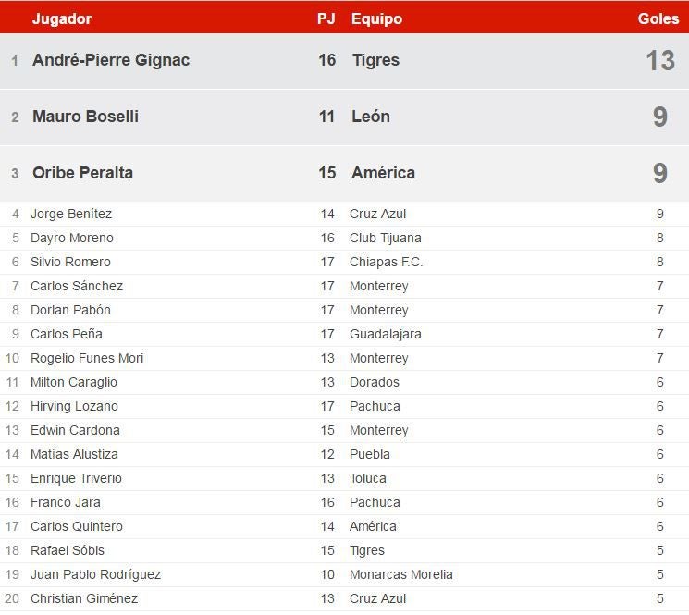Click Gignac's goal total of 13

point(659,60)
